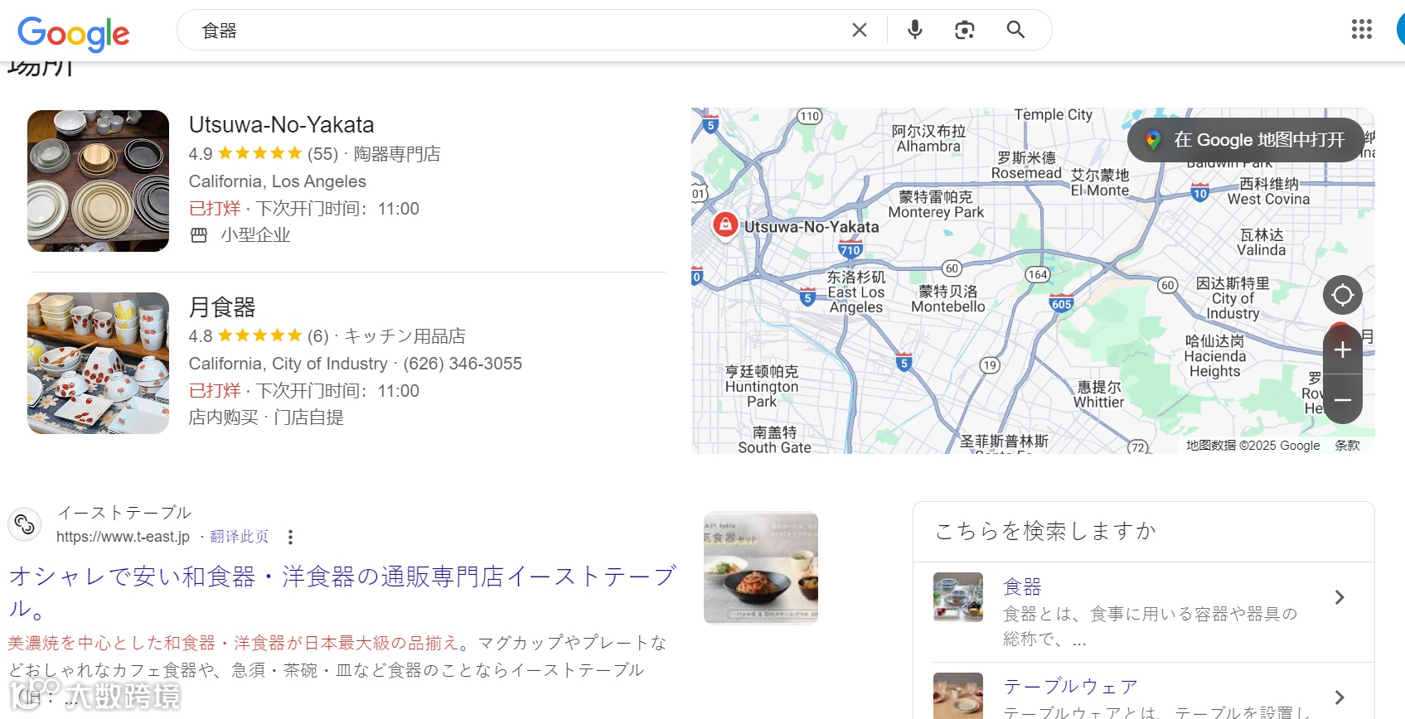Image resolution: width=1405 pixels, height=719 pixels.
Task: Expand the テーブルウェア suggestion chevron
Action: 1340,697
